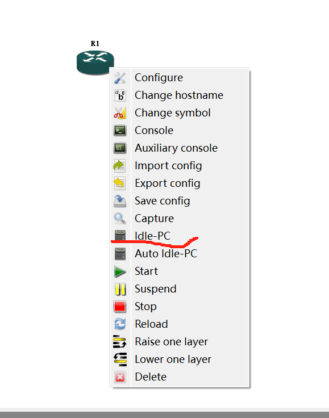Select Change symbol in the menu

point(173,113)
